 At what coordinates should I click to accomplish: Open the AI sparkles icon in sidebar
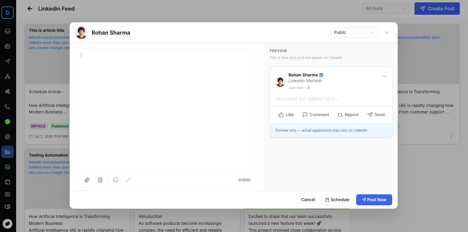pos(8,91)
